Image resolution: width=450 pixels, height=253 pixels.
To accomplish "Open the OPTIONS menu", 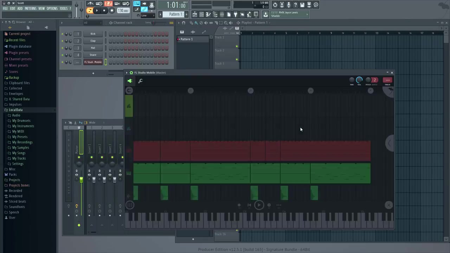I will 52,8.
